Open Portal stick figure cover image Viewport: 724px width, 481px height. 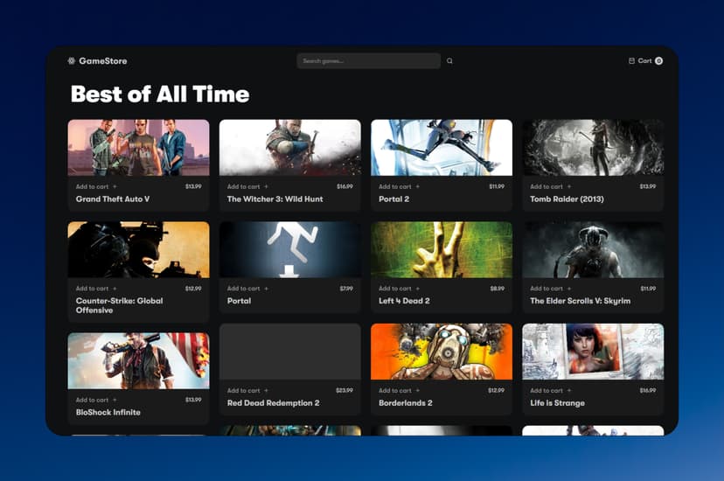coord(290,250)
